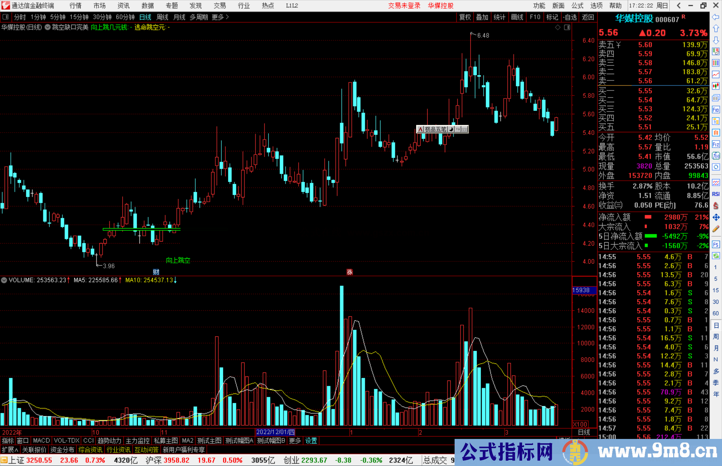Image resolution: width=722 pixels, height=466 pixels.
Task: Click the wavy multi-line indicator sidebar icon
Action: point(716,182)
